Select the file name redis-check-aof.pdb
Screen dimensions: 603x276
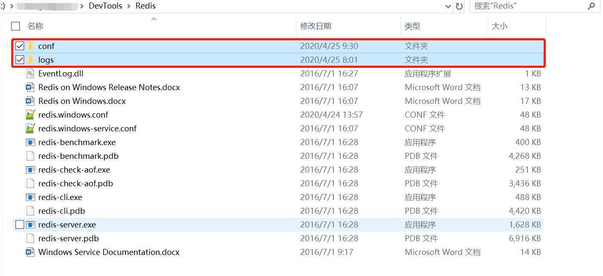pos(76,183)
